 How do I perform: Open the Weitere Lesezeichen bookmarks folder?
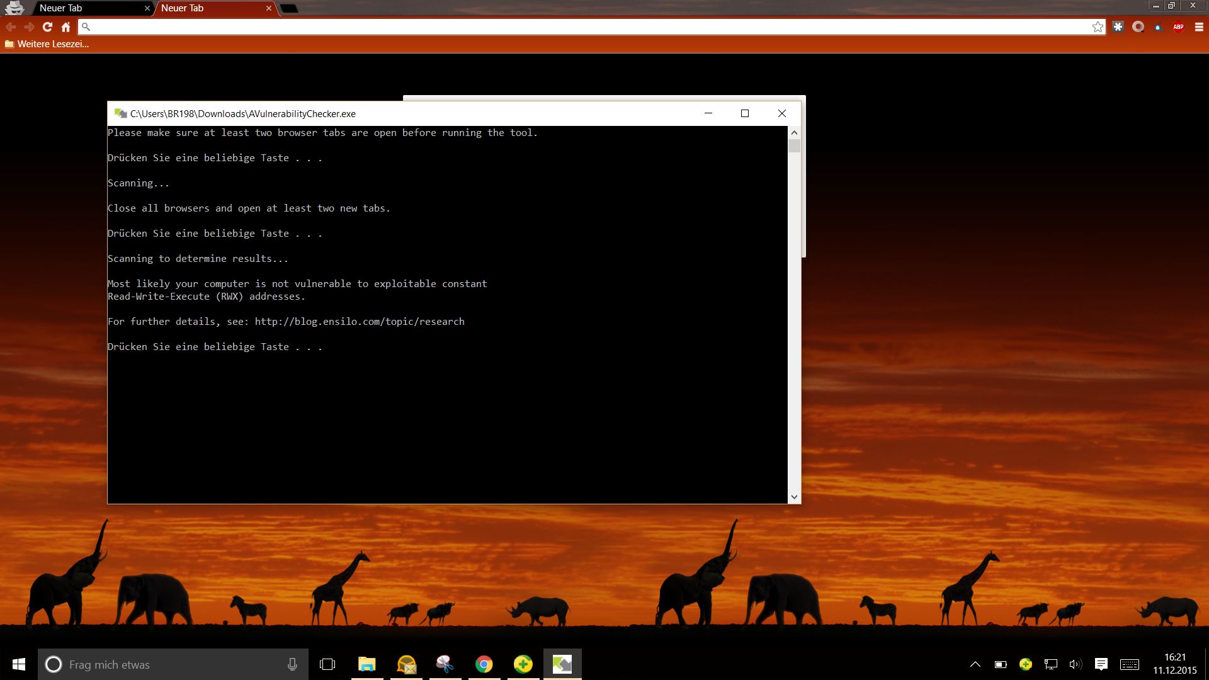click(47, 44)
